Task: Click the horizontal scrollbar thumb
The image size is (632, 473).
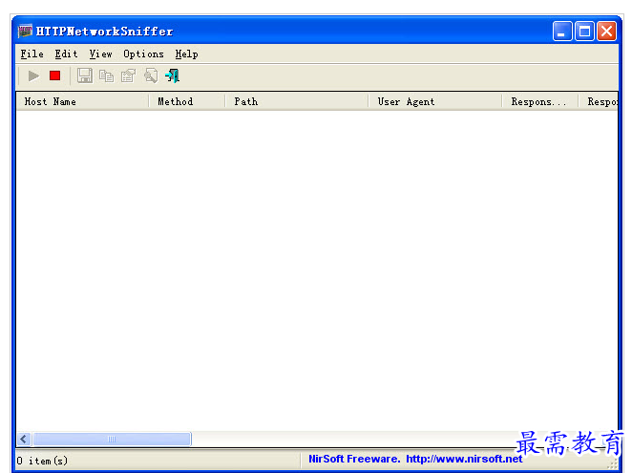Action: (112, 440)
